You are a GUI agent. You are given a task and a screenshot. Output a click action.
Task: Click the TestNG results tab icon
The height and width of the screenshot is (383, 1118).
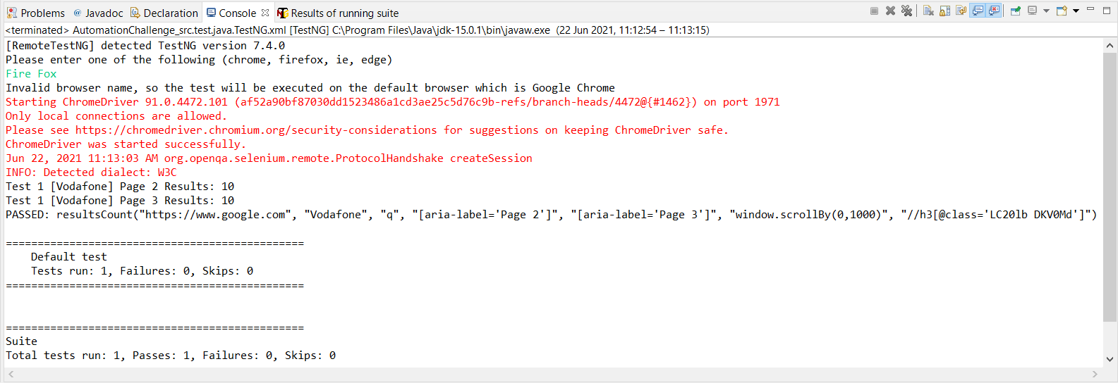[x=283, y=13]
